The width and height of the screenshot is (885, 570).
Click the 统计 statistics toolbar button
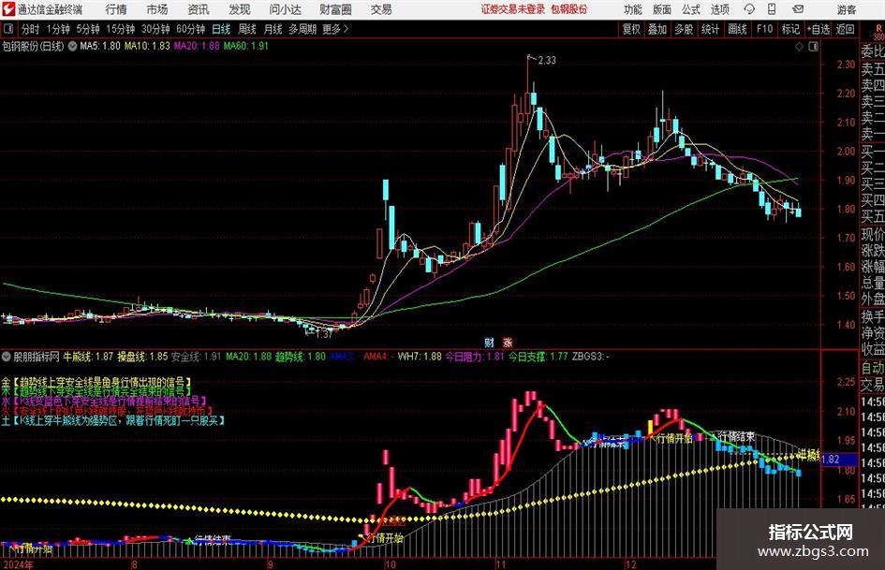(710, 29)
